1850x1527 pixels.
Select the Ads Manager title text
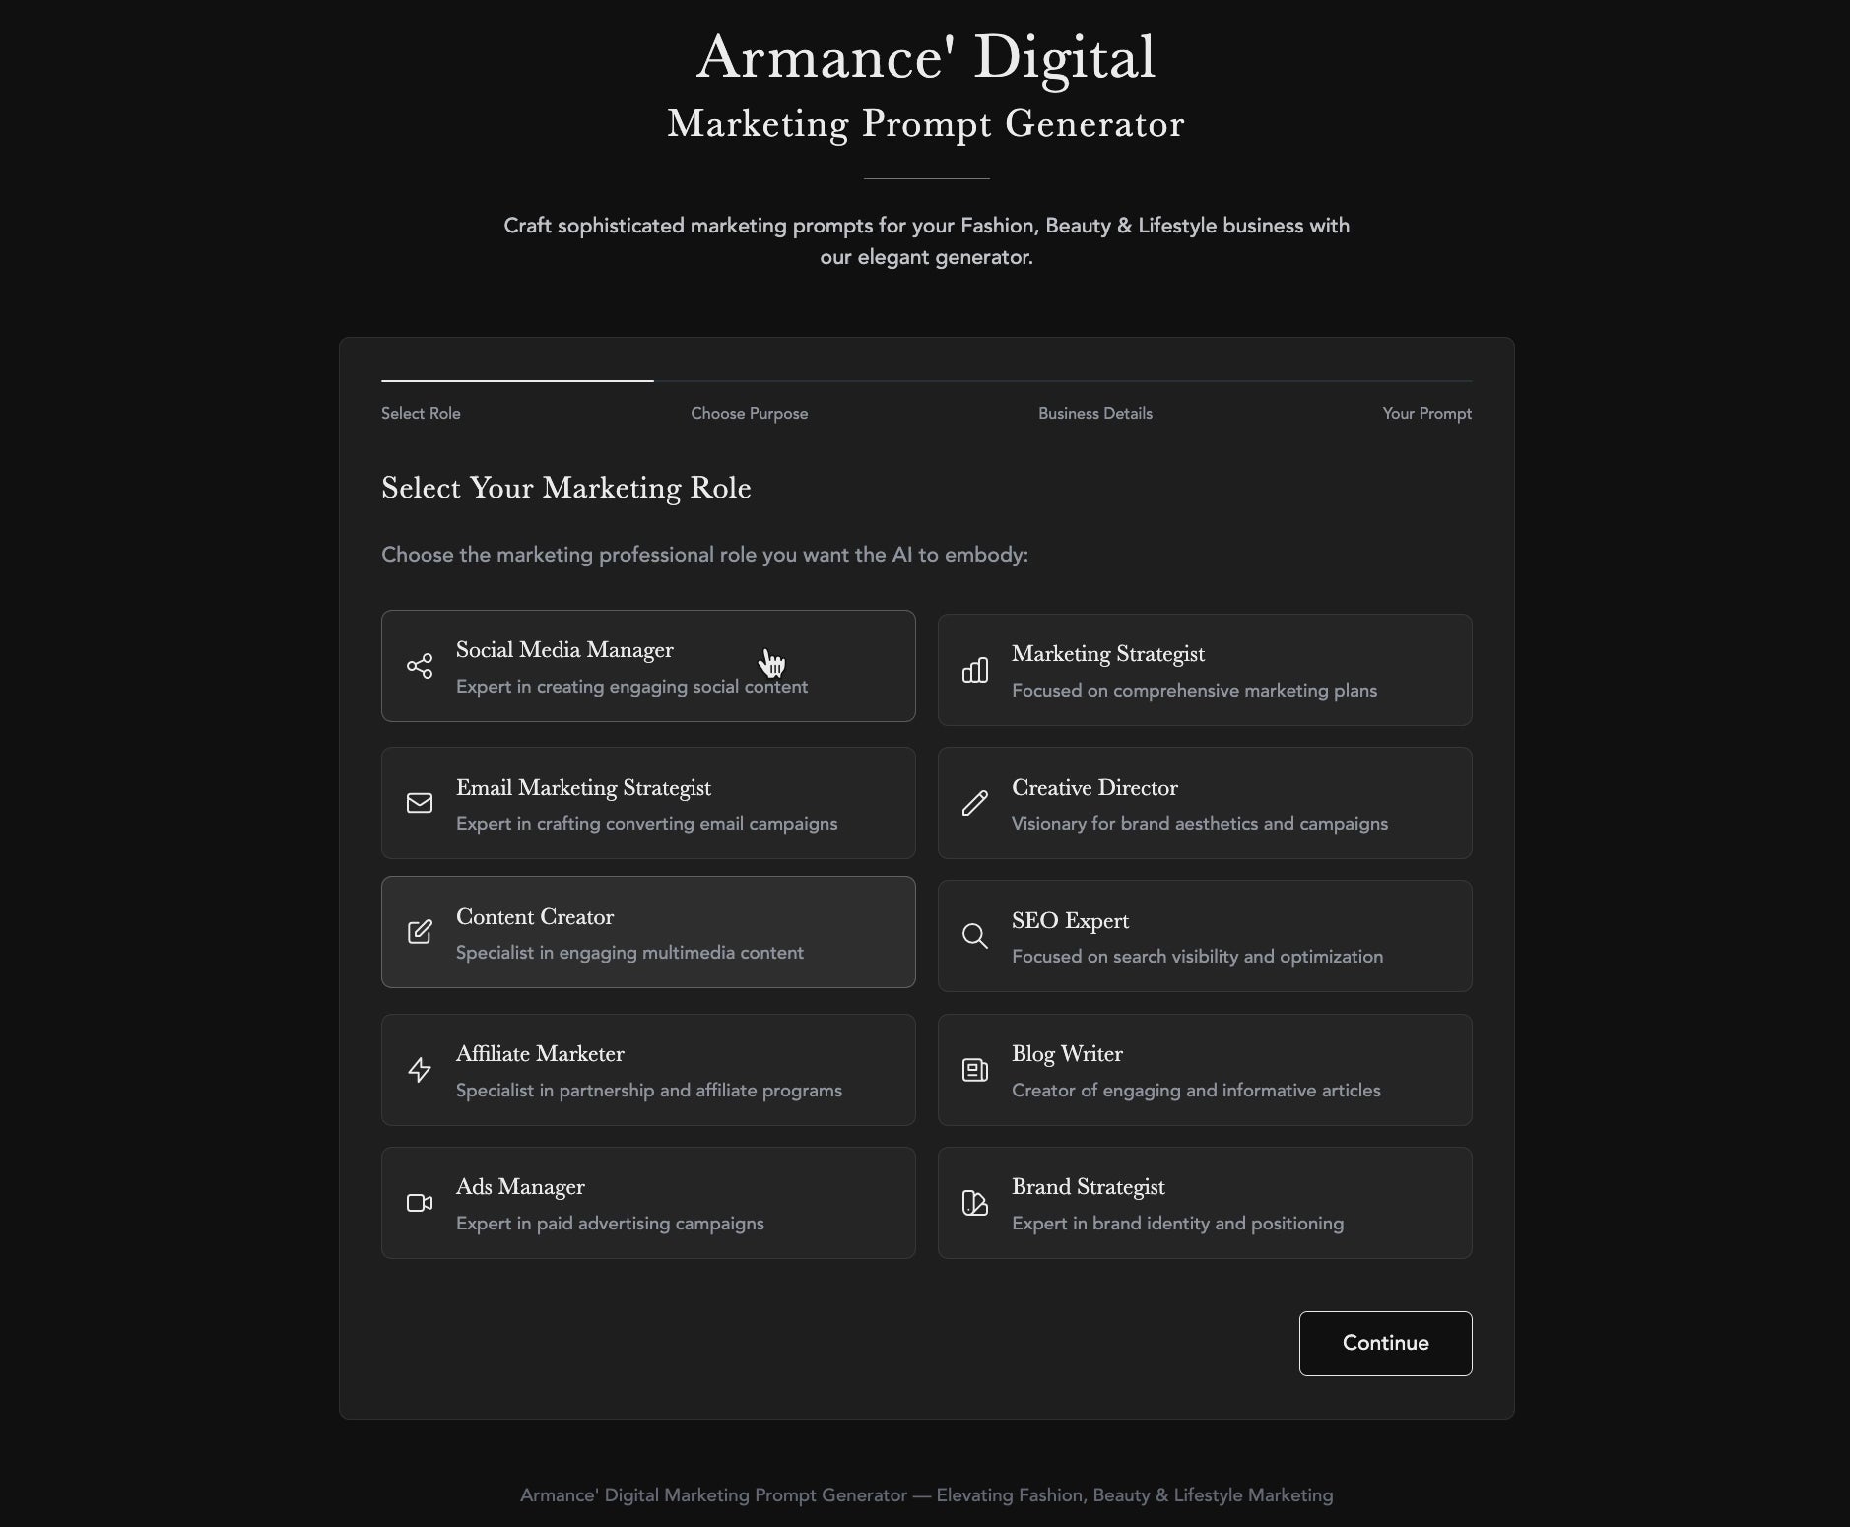click(520, 1187)
